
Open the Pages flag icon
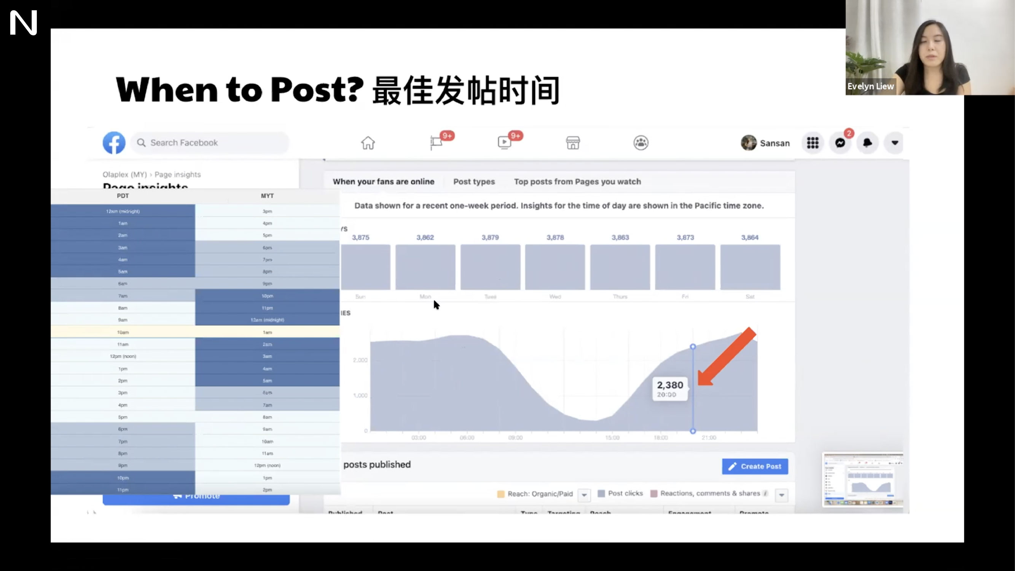[x=436, y=143]
